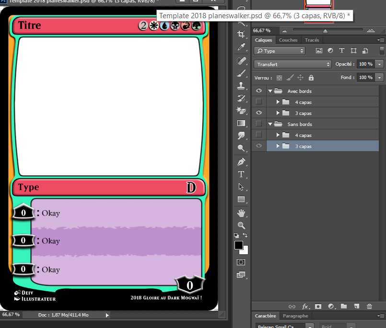Select the Horizontal Type tool
386x328 pixels.
241,174
